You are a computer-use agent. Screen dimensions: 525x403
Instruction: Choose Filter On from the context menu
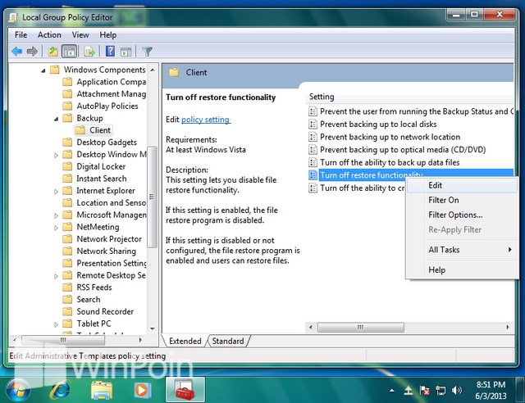[462, 200]
